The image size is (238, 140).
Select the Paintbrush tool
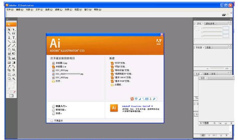pyautogui.click(x=9, y=45)
